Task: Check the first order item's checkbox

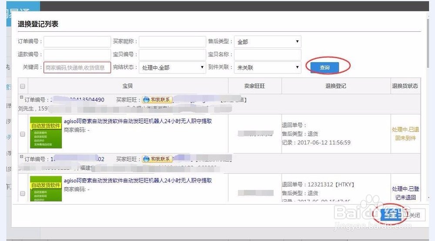Action: coord(23,134)
